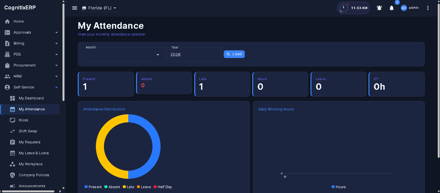The image size is (440, 193).
Task: Click the HRM people icon
Action: click(7, 76)
